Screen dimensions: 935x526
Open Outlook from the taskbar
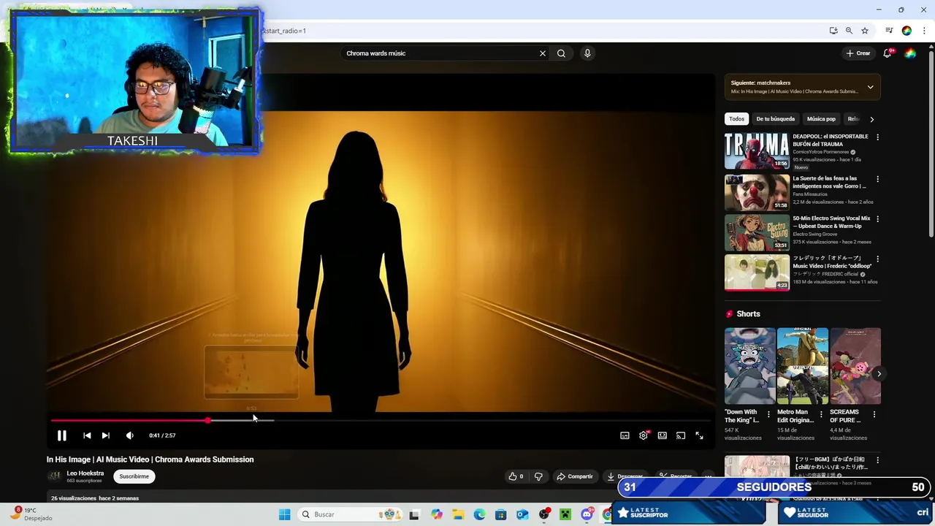click(522, 514)
